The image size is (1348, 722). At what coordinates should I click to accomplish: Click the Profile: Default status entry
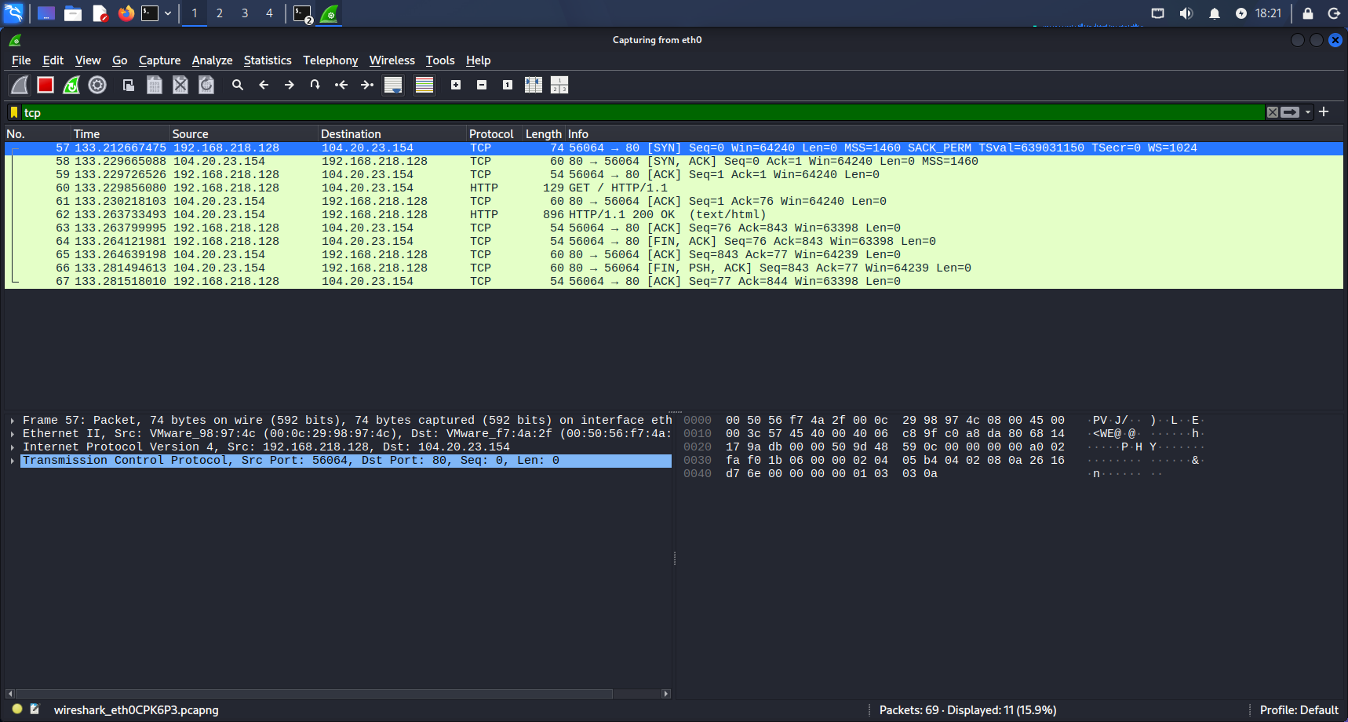(x=1299, y=710)
